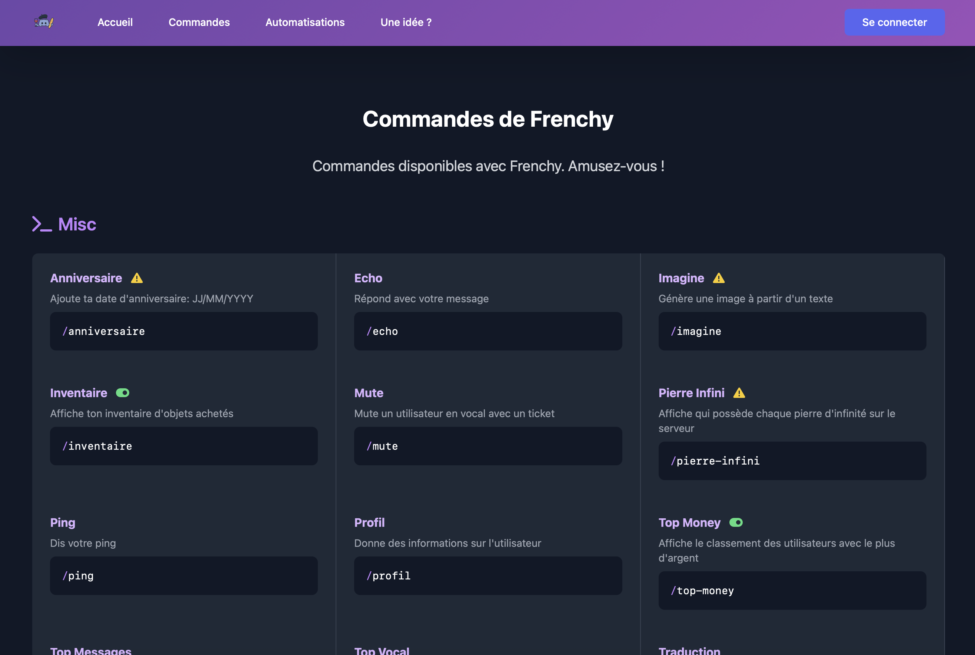975x655 pixels.
Task: Open the Commandes navigation item
Action: (199, 22)
